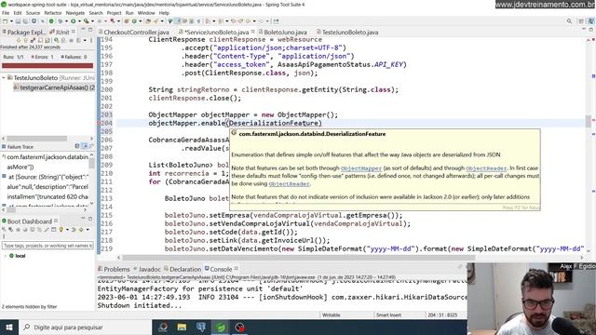Click the red JUnit progress bar
The height and width of the screenshot is (335, 596).
tap(47, 66)
